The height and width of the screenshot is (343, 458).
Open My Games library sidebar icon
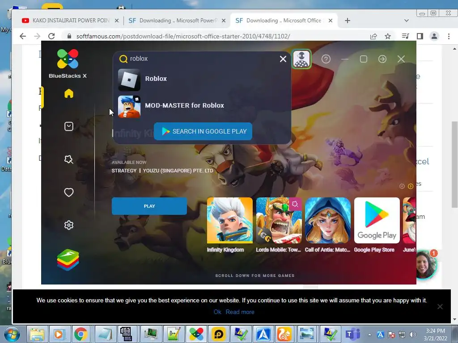tap(69, 126)
